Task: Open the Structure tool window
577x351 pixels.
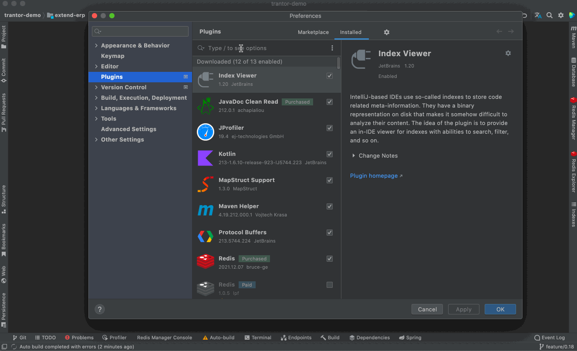Action: [x=3, y=199]
